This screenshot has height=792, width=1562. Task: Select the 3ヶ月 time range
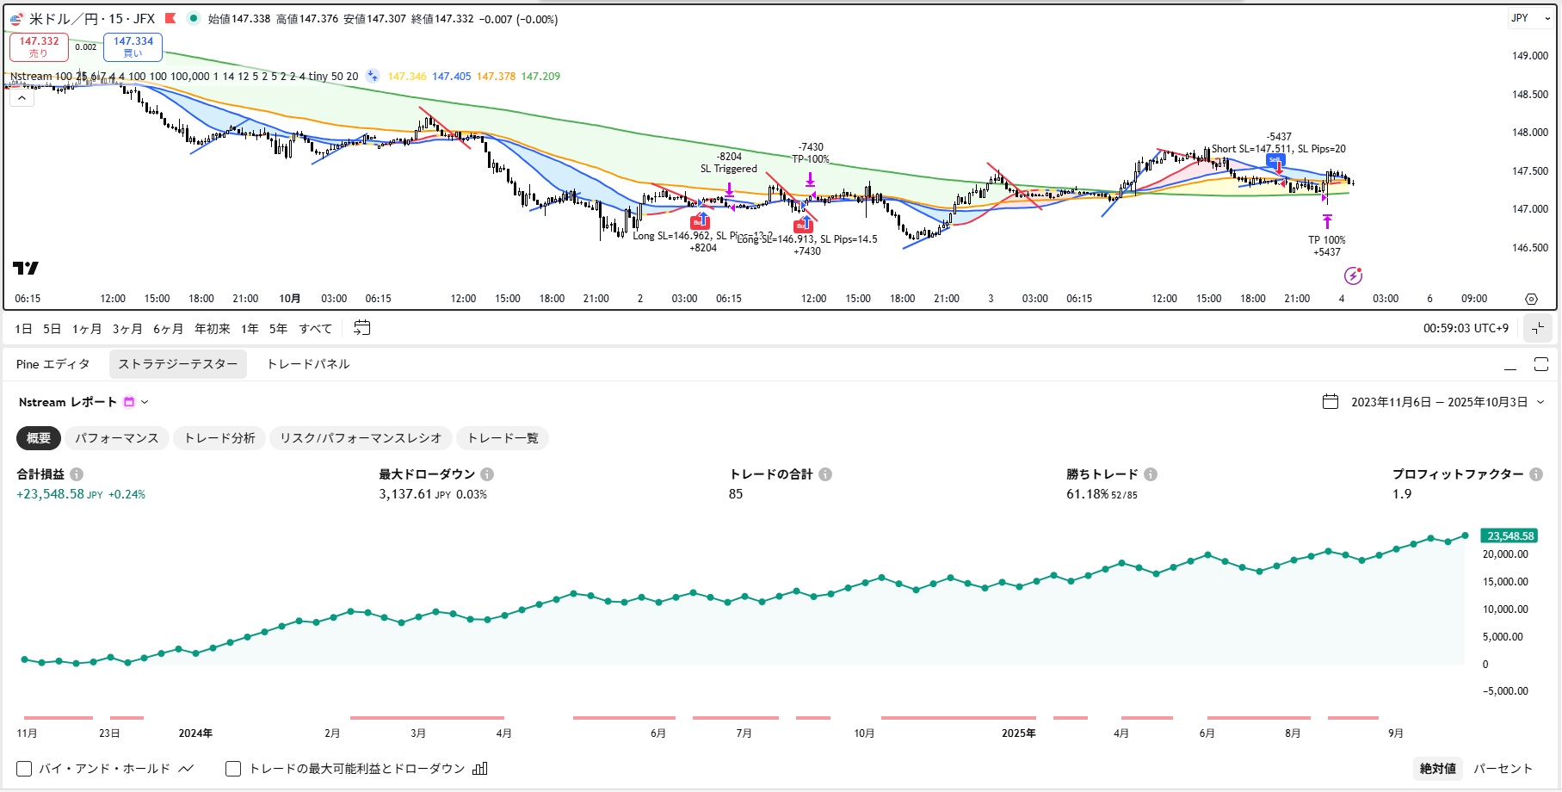click(x=127, y=329)
